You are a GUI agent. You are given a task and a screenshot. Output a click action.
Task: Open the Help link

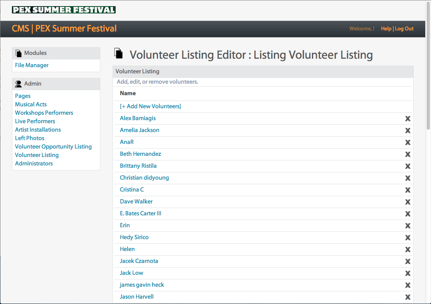coord(386,29)
